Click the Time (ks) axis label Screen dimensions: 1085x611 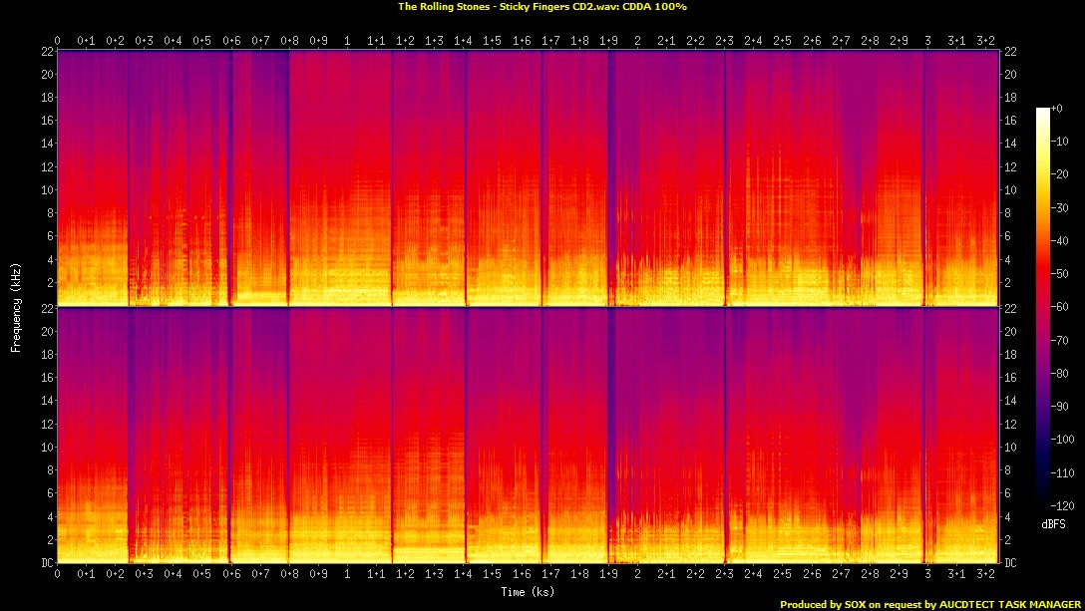coord(528,591)
